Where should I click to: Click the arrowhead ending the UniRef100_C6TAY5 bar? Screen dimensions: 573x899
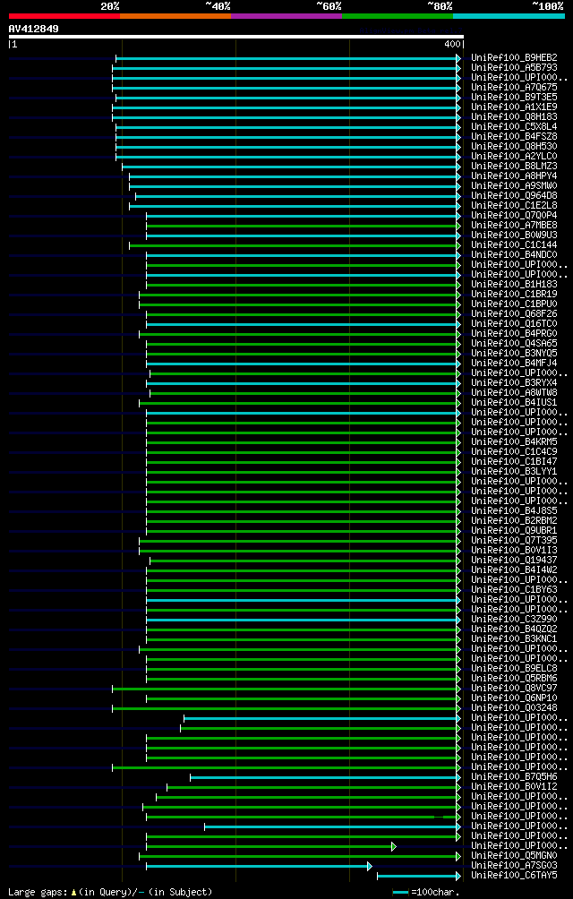click(x=458, y=876)
